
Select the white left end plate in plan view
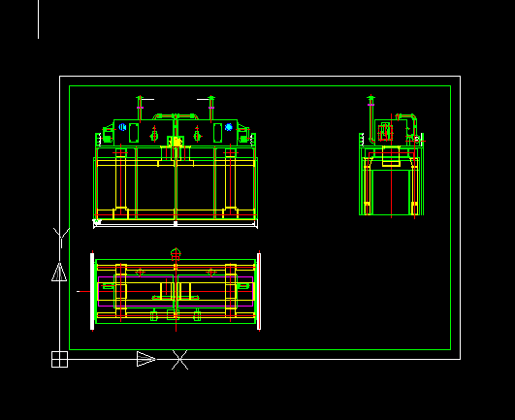(x=92, y=291)
